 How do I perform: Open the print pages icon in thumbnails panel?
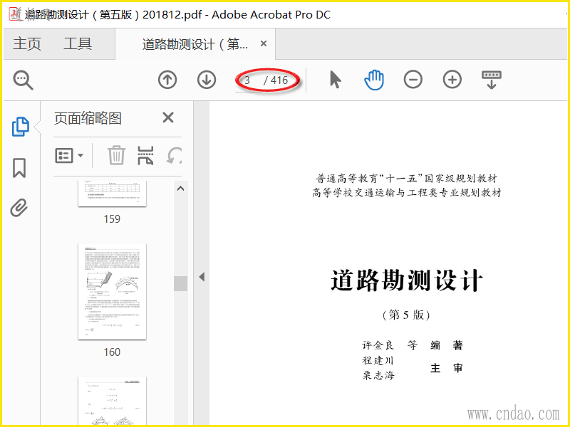click(x=145, y=155)
